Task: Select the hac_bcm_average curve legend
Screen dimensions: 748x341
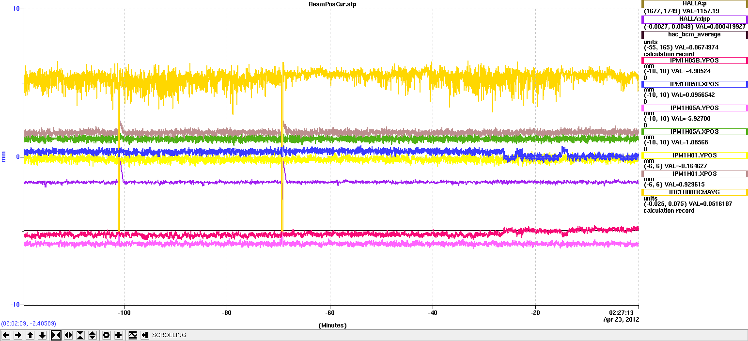Action: (x=694, y=35)
